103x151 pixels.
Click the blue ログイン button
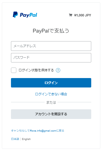[51, 83]
